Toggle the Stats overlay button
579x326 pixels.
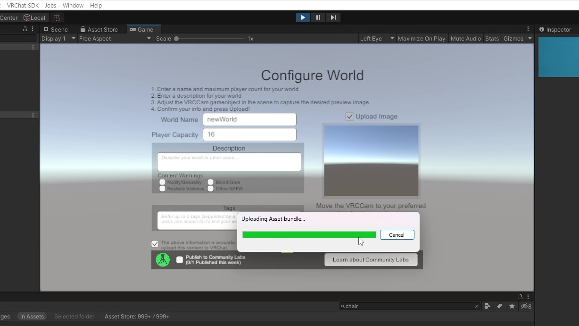click(492, 39)
